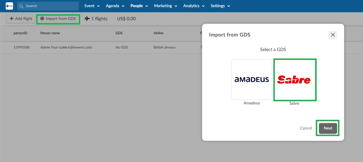Viewport: 363px width, 162px height.
Task: Click the Person name column header
Action: tap(50, 33)
